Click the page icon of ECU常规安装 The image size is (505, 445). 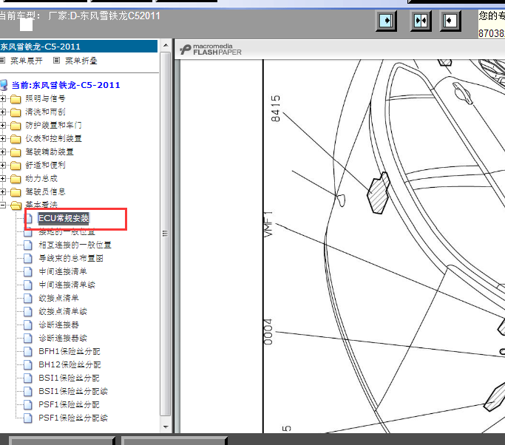pos(28,218)
